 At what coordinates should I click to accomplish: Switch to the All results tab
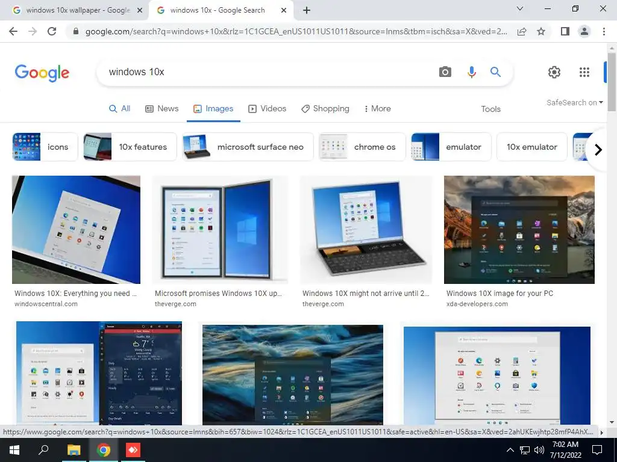tap(120, 109)
